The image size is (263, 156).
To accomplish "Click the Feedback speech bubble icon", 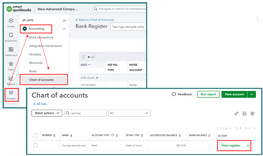I will pyautogui.click(x=174, y=94).
